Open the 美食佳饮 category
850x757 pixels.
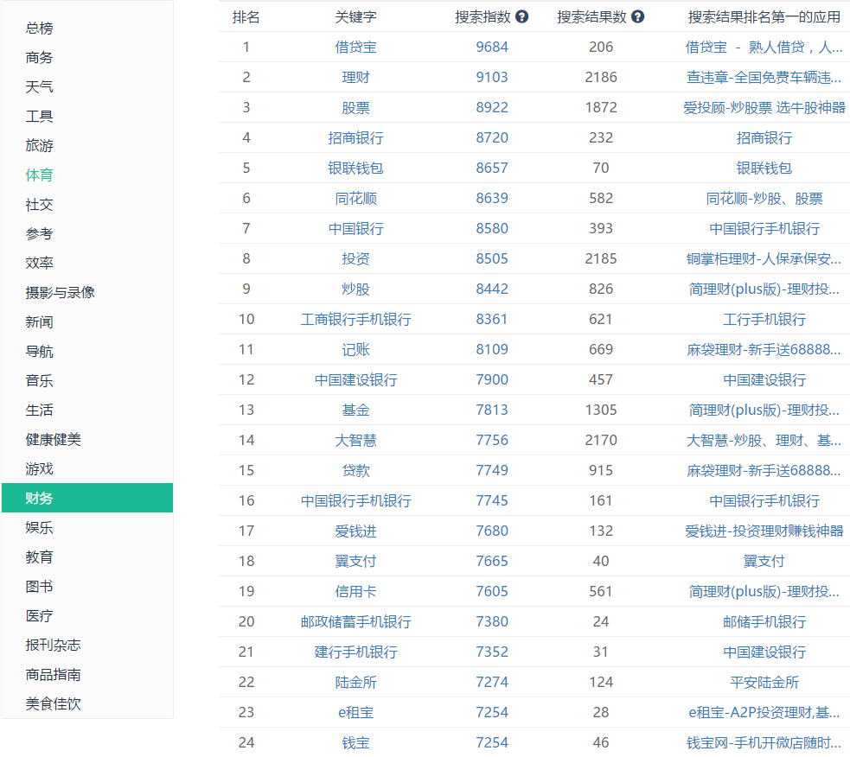[x=53, y=704]
